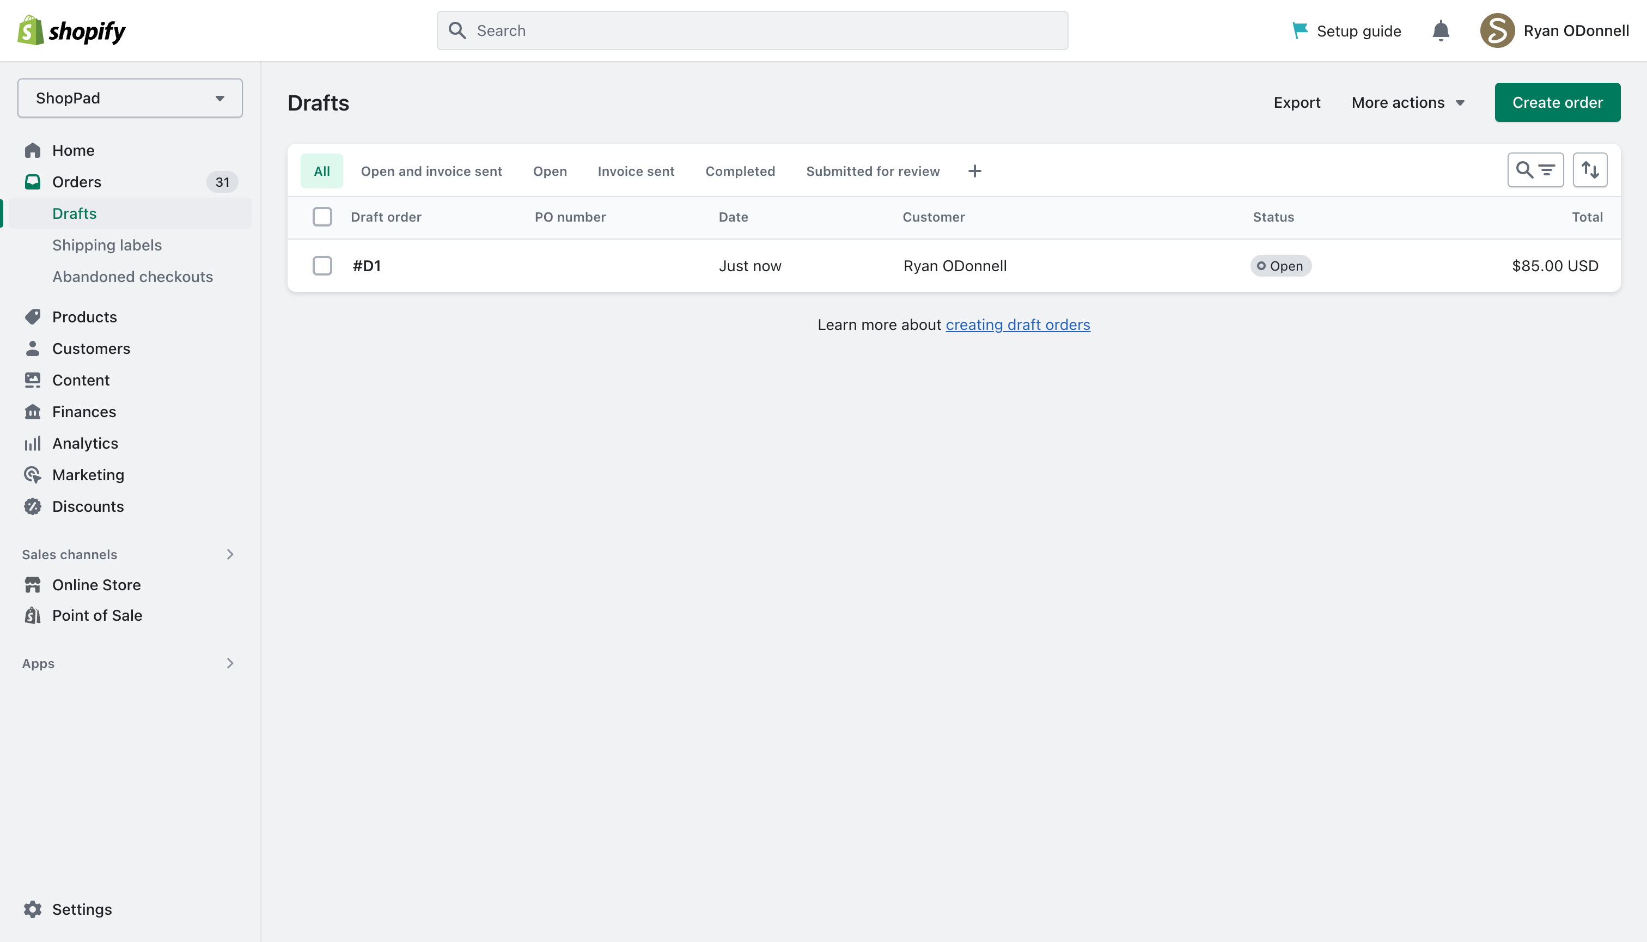The width and height of the screenshot is (1647, 942).
Task: Focus the top Search field
Action: [752, 30]
